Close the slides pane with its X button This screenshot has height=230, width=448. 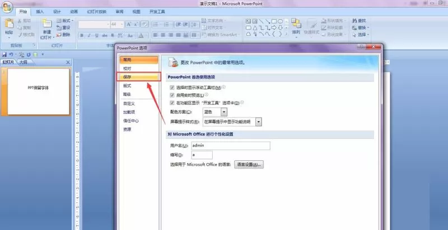coord(68,63)
